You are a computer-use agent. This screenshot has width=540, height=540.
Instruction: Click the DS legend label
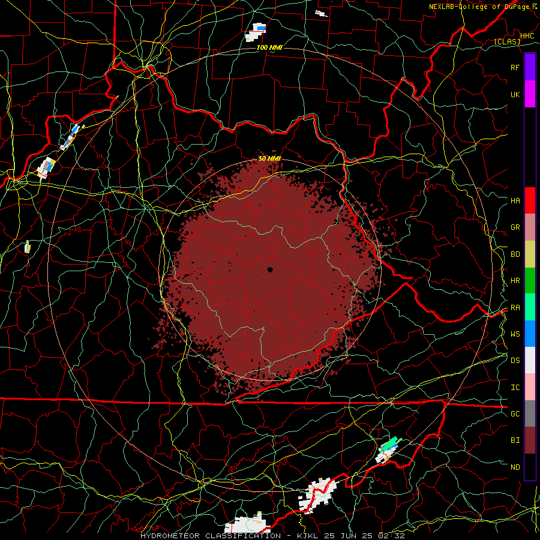point(515,360)
